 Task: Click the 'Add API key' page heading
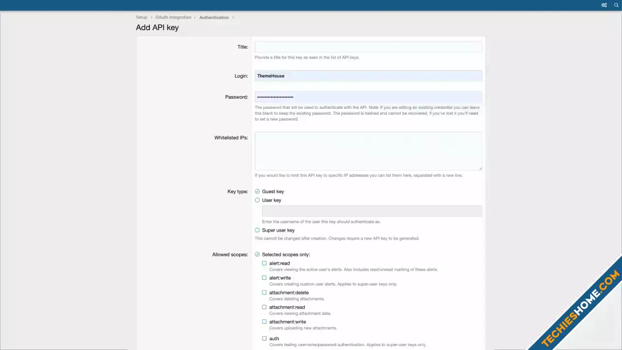pos(157,28)
